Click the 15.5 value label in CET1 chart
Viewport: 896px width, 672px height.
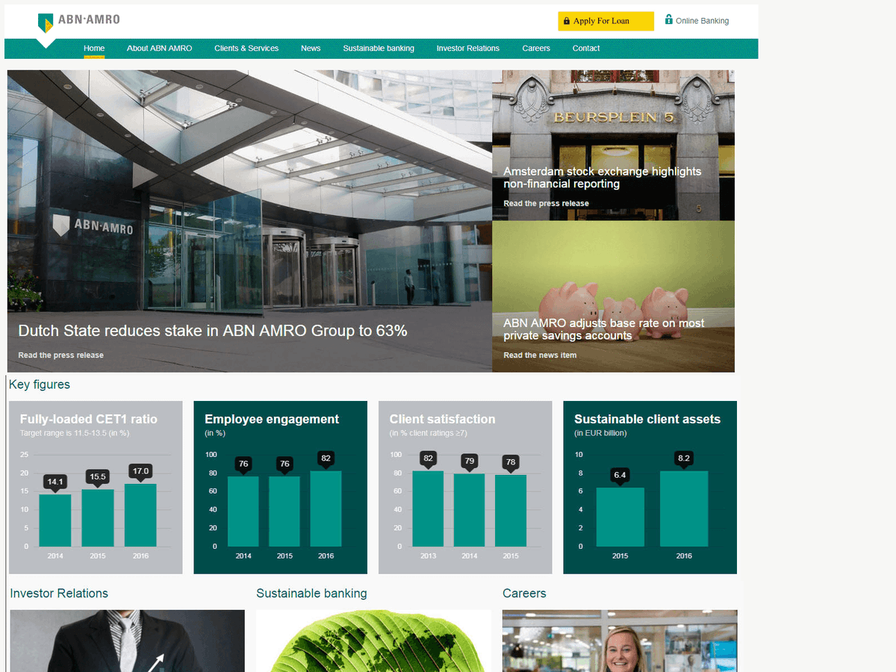[98, 476]
